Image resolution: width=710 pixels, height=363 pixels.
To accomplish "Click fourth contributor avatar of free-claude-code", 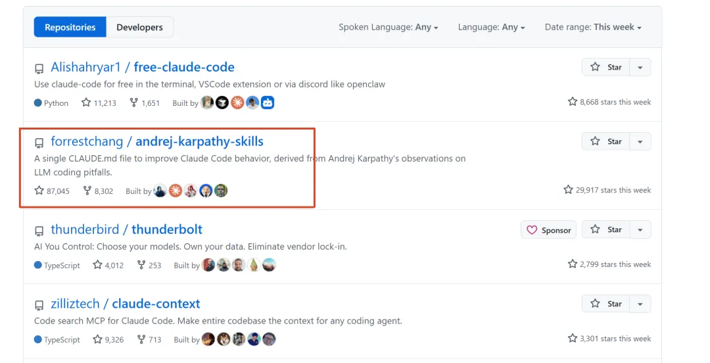I will (252, 103).
